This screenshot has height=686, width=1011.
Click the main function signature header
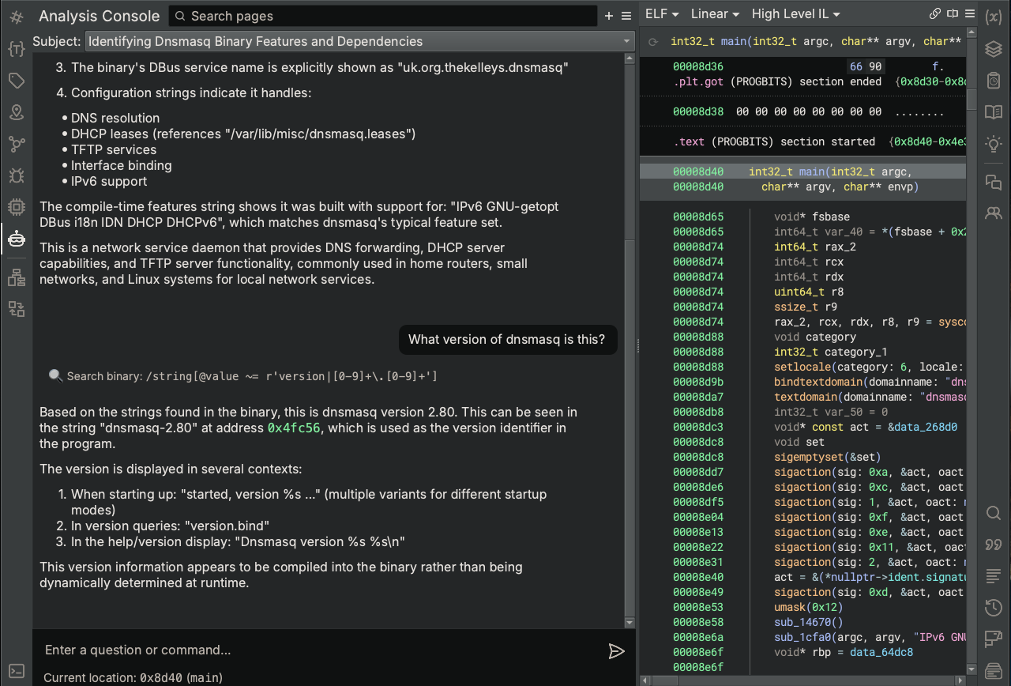(816, 42)
